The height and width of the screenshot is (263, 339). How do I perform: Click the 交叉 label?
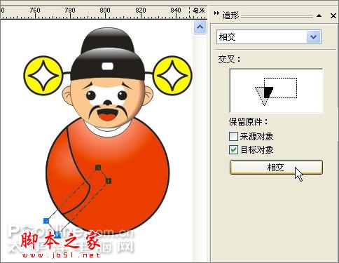click(229, 59)
